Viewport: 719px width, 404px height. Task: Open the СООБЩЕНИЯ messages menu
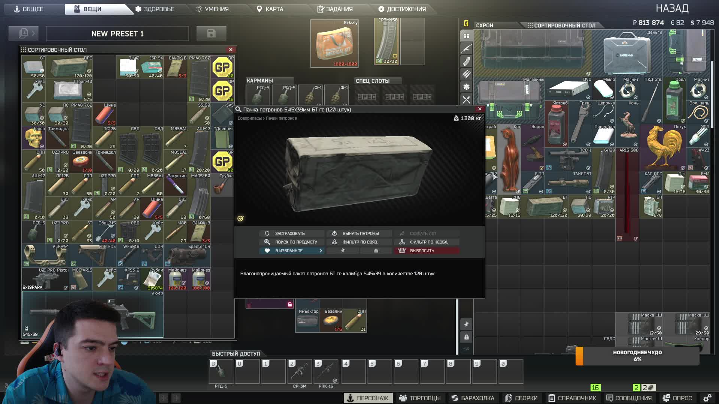pos(629,398)
